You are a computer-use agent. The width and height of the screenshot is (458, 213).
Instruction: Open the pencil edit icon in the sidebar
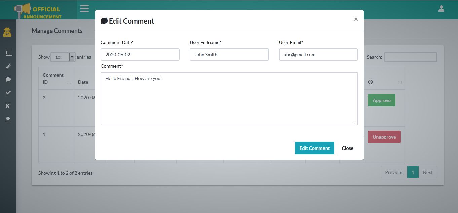click(x=8, y=66)
